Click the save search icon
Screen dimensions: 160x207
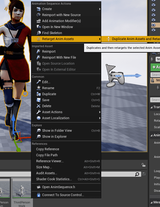[144, 174]
